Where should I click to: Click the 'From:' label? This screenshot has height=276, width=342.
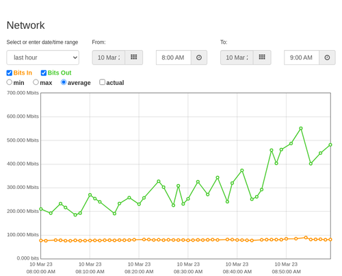click(98, 42)
